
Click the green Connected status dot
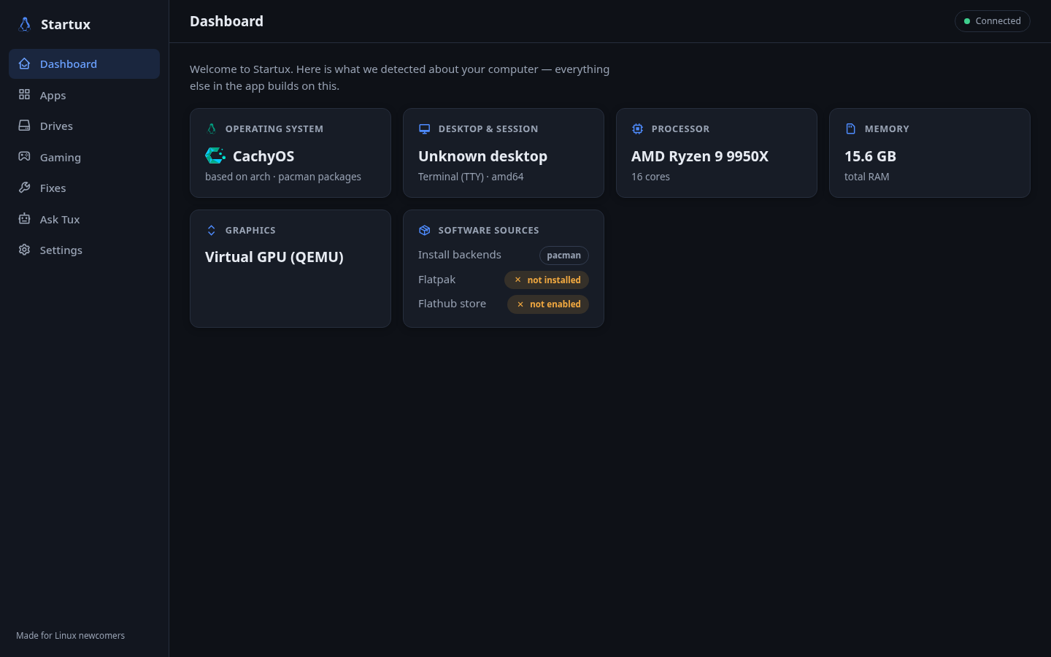pos(967,21)
